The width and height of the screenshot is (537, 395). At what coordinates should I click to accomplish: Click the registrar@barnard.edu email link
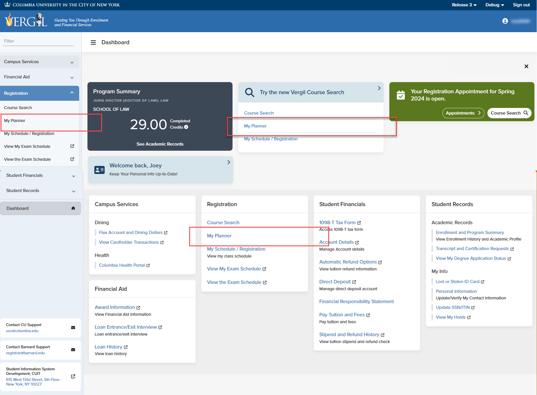pos(25,353)
